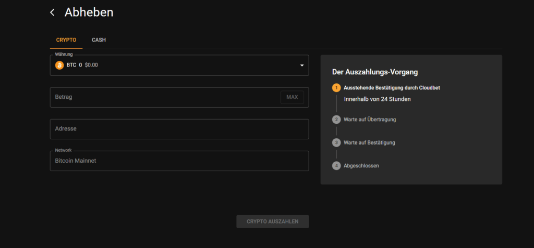Screen dimensions: 534x248
Task: Select step 4 circle Abgeschlossen
Action: (x=336, y=166)
